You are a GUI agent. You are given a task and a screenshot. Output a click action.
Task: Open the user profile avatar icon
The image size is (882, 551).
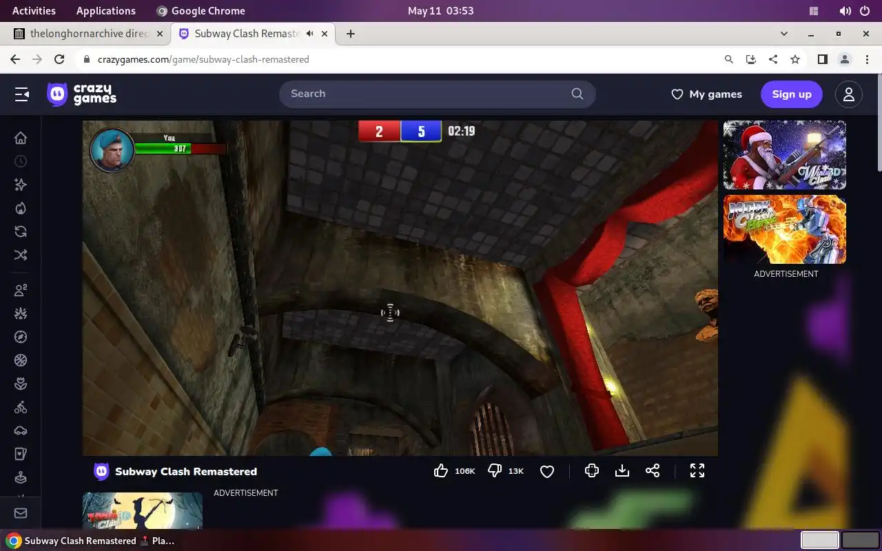(x=849, y=94)
